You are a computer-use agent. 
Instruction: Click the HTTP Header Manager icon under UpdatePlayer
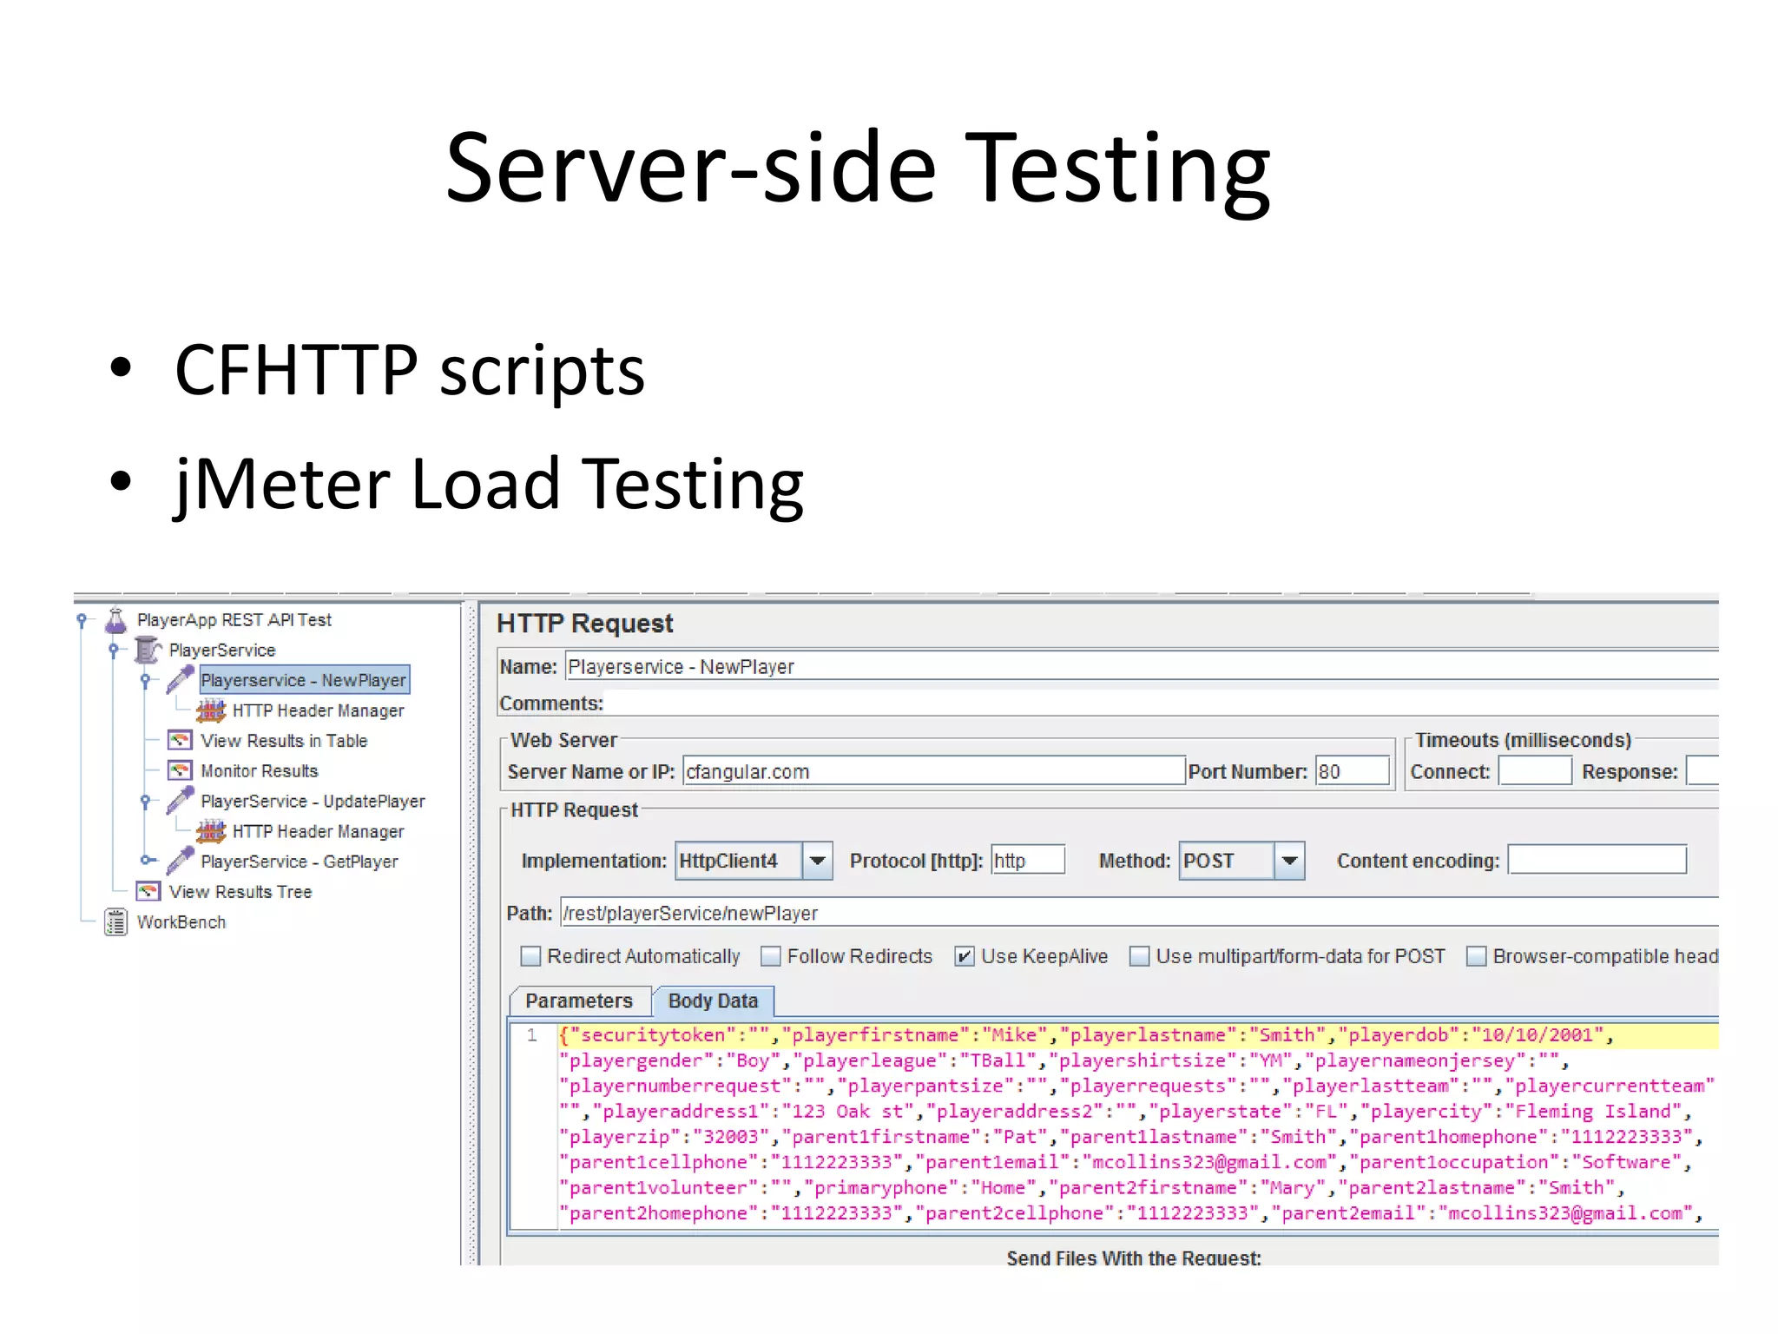(x=211, y=831)
